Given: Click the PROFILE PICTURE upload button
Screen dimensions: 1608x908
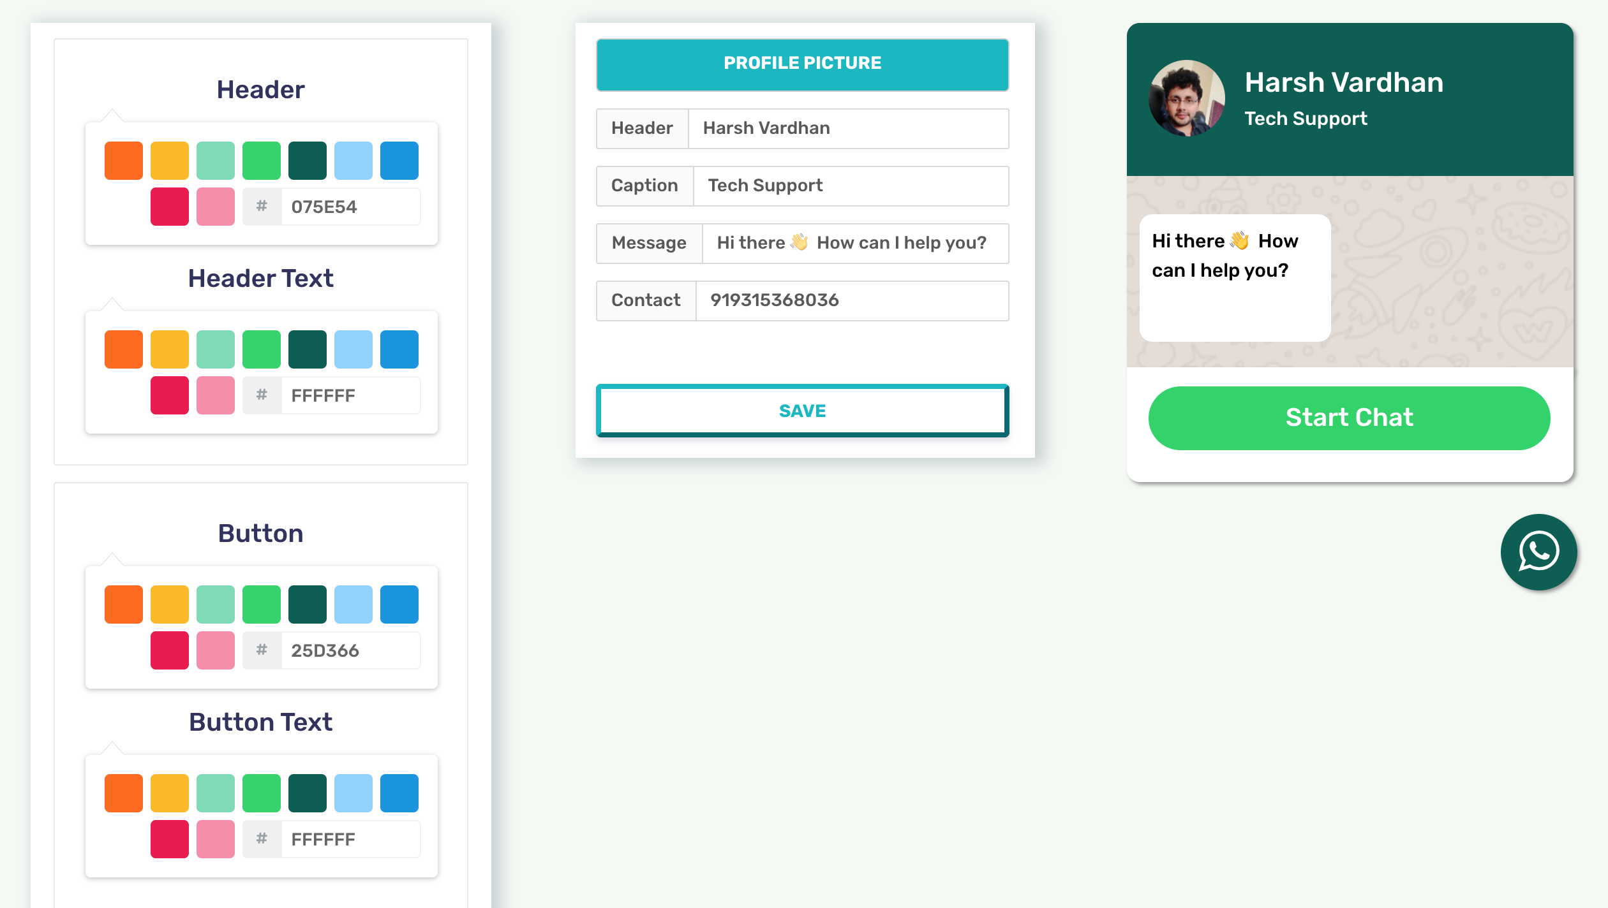Looking at the screenshot, I should pos(802,64).
